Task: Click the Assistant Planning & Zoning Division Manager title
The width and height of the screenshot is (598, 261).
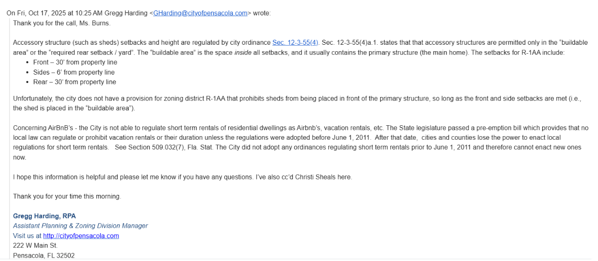Action: coord(80,226)
